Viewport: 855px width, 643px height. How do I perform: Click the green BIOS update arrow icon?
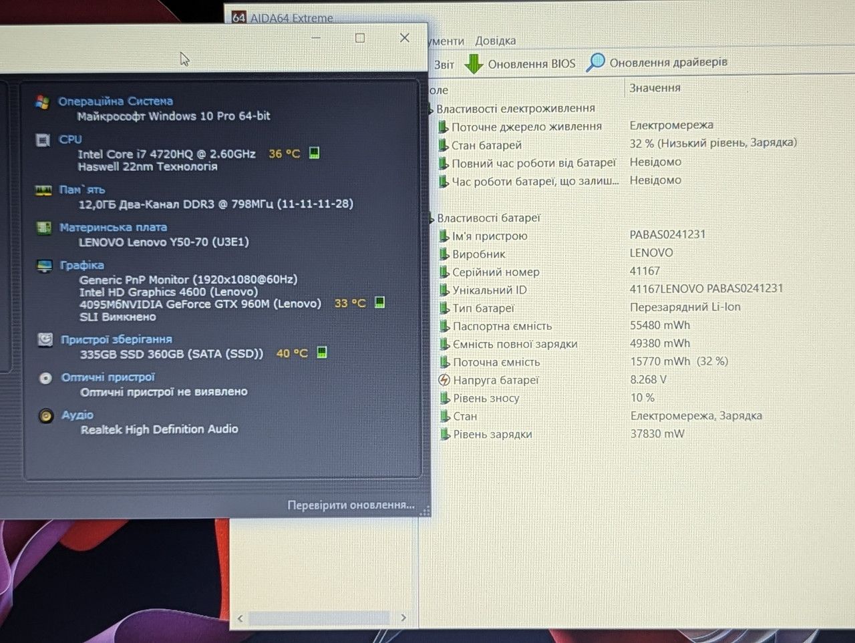(x=474, y=64)
